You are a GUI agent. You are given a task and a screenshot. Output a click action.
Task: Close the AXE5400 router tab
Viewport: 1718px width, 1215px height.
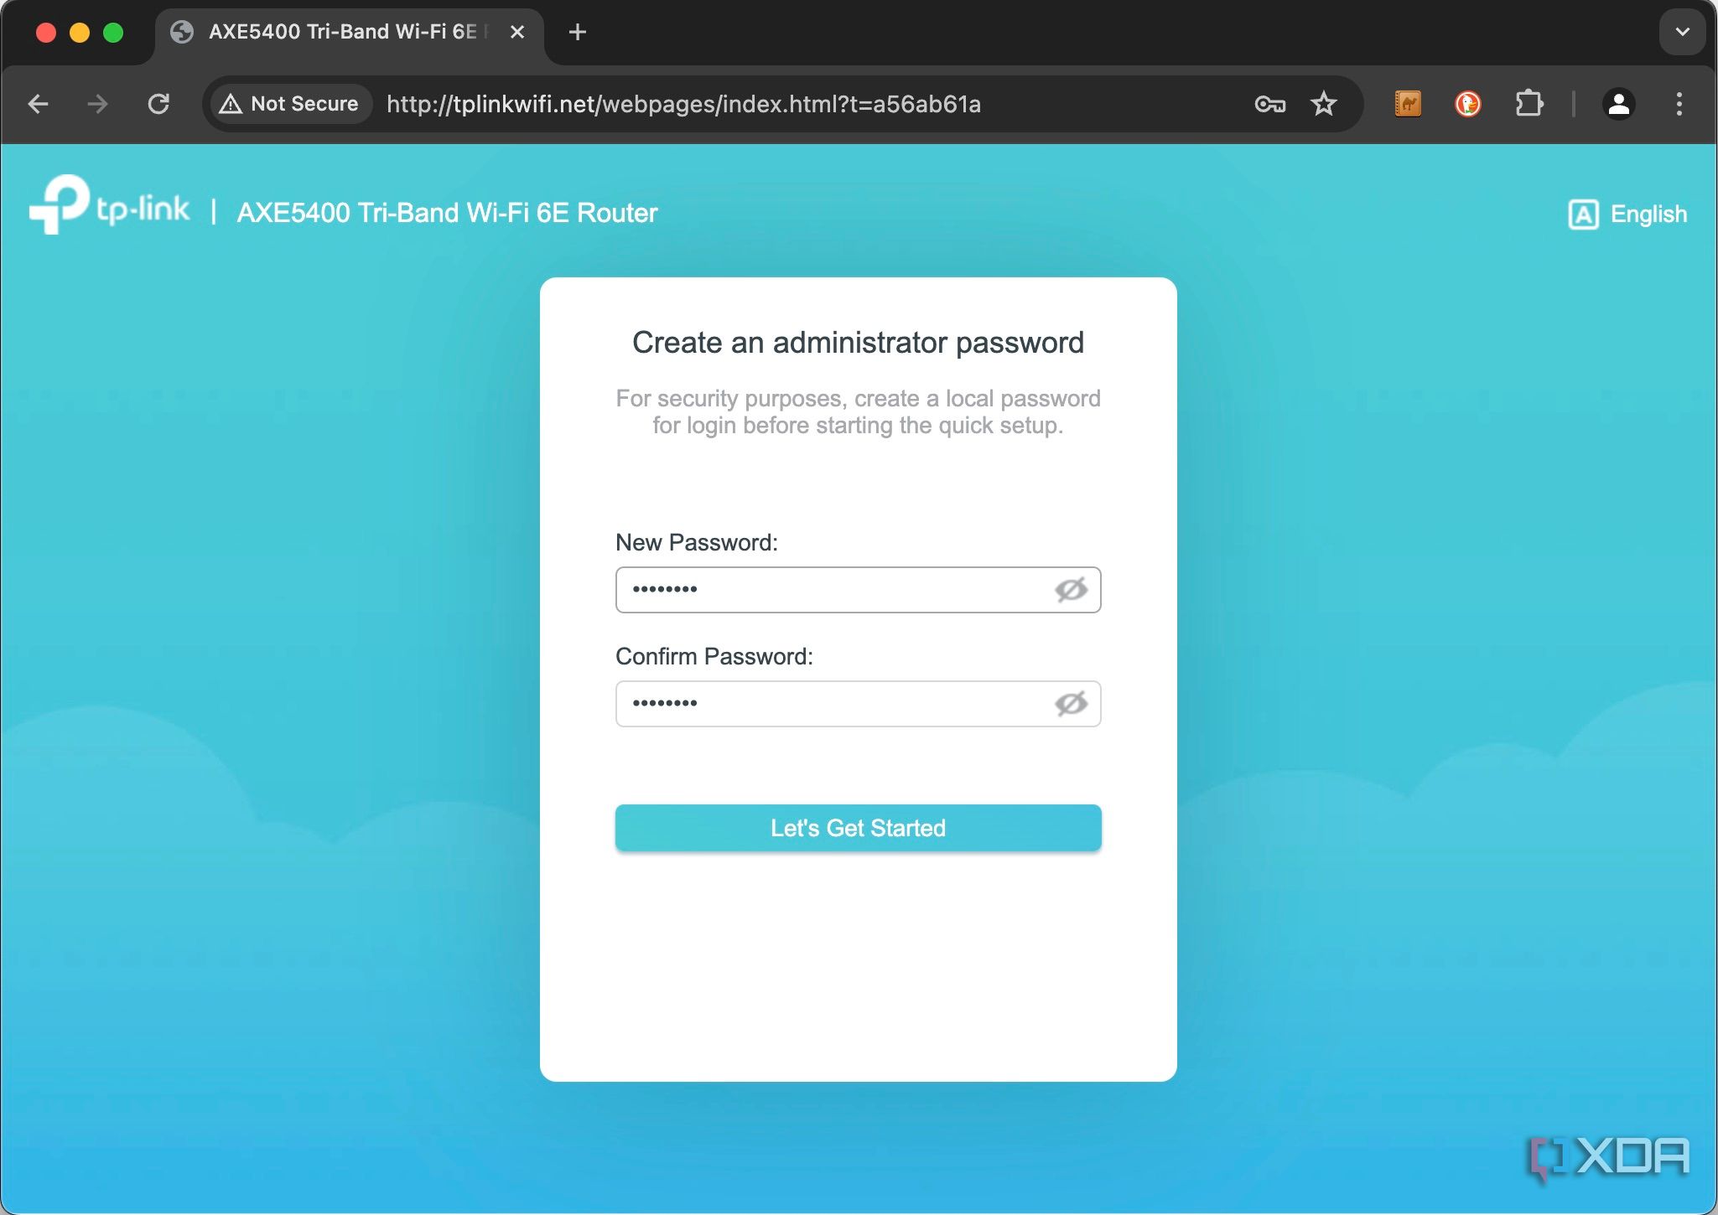point(517,32)
